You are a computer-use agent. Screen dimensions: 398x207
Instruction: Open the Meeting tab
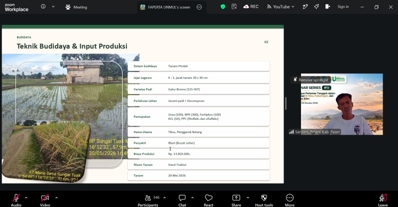coord(76,7)
